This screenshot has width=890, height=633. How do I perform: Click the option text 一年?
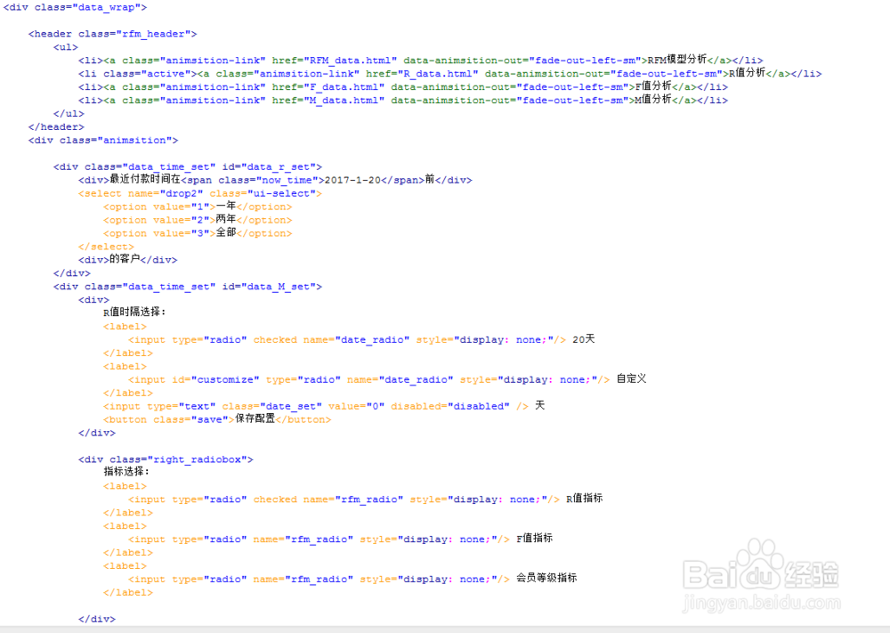(x=226, y=206)
